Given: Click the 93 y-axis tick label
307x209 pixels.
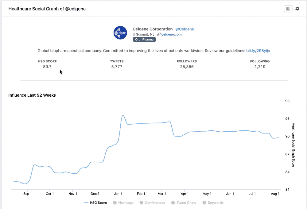Looking at the screenshot, I should click(287, 119).
